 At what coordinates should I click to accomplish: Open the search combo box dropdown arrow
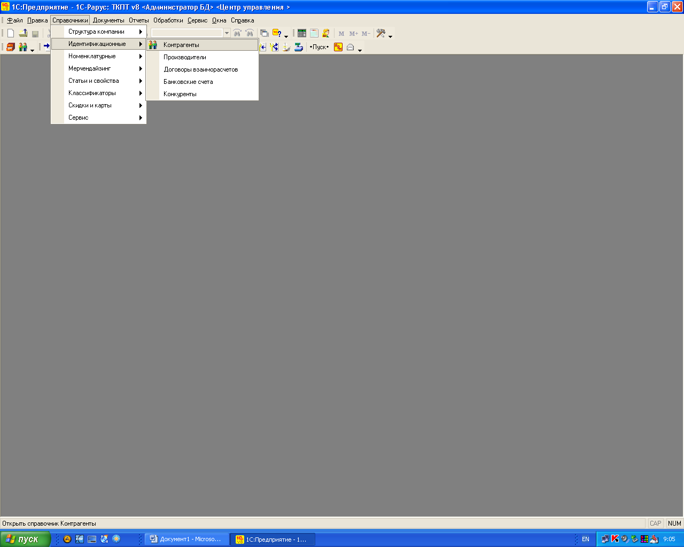point(227,33)
